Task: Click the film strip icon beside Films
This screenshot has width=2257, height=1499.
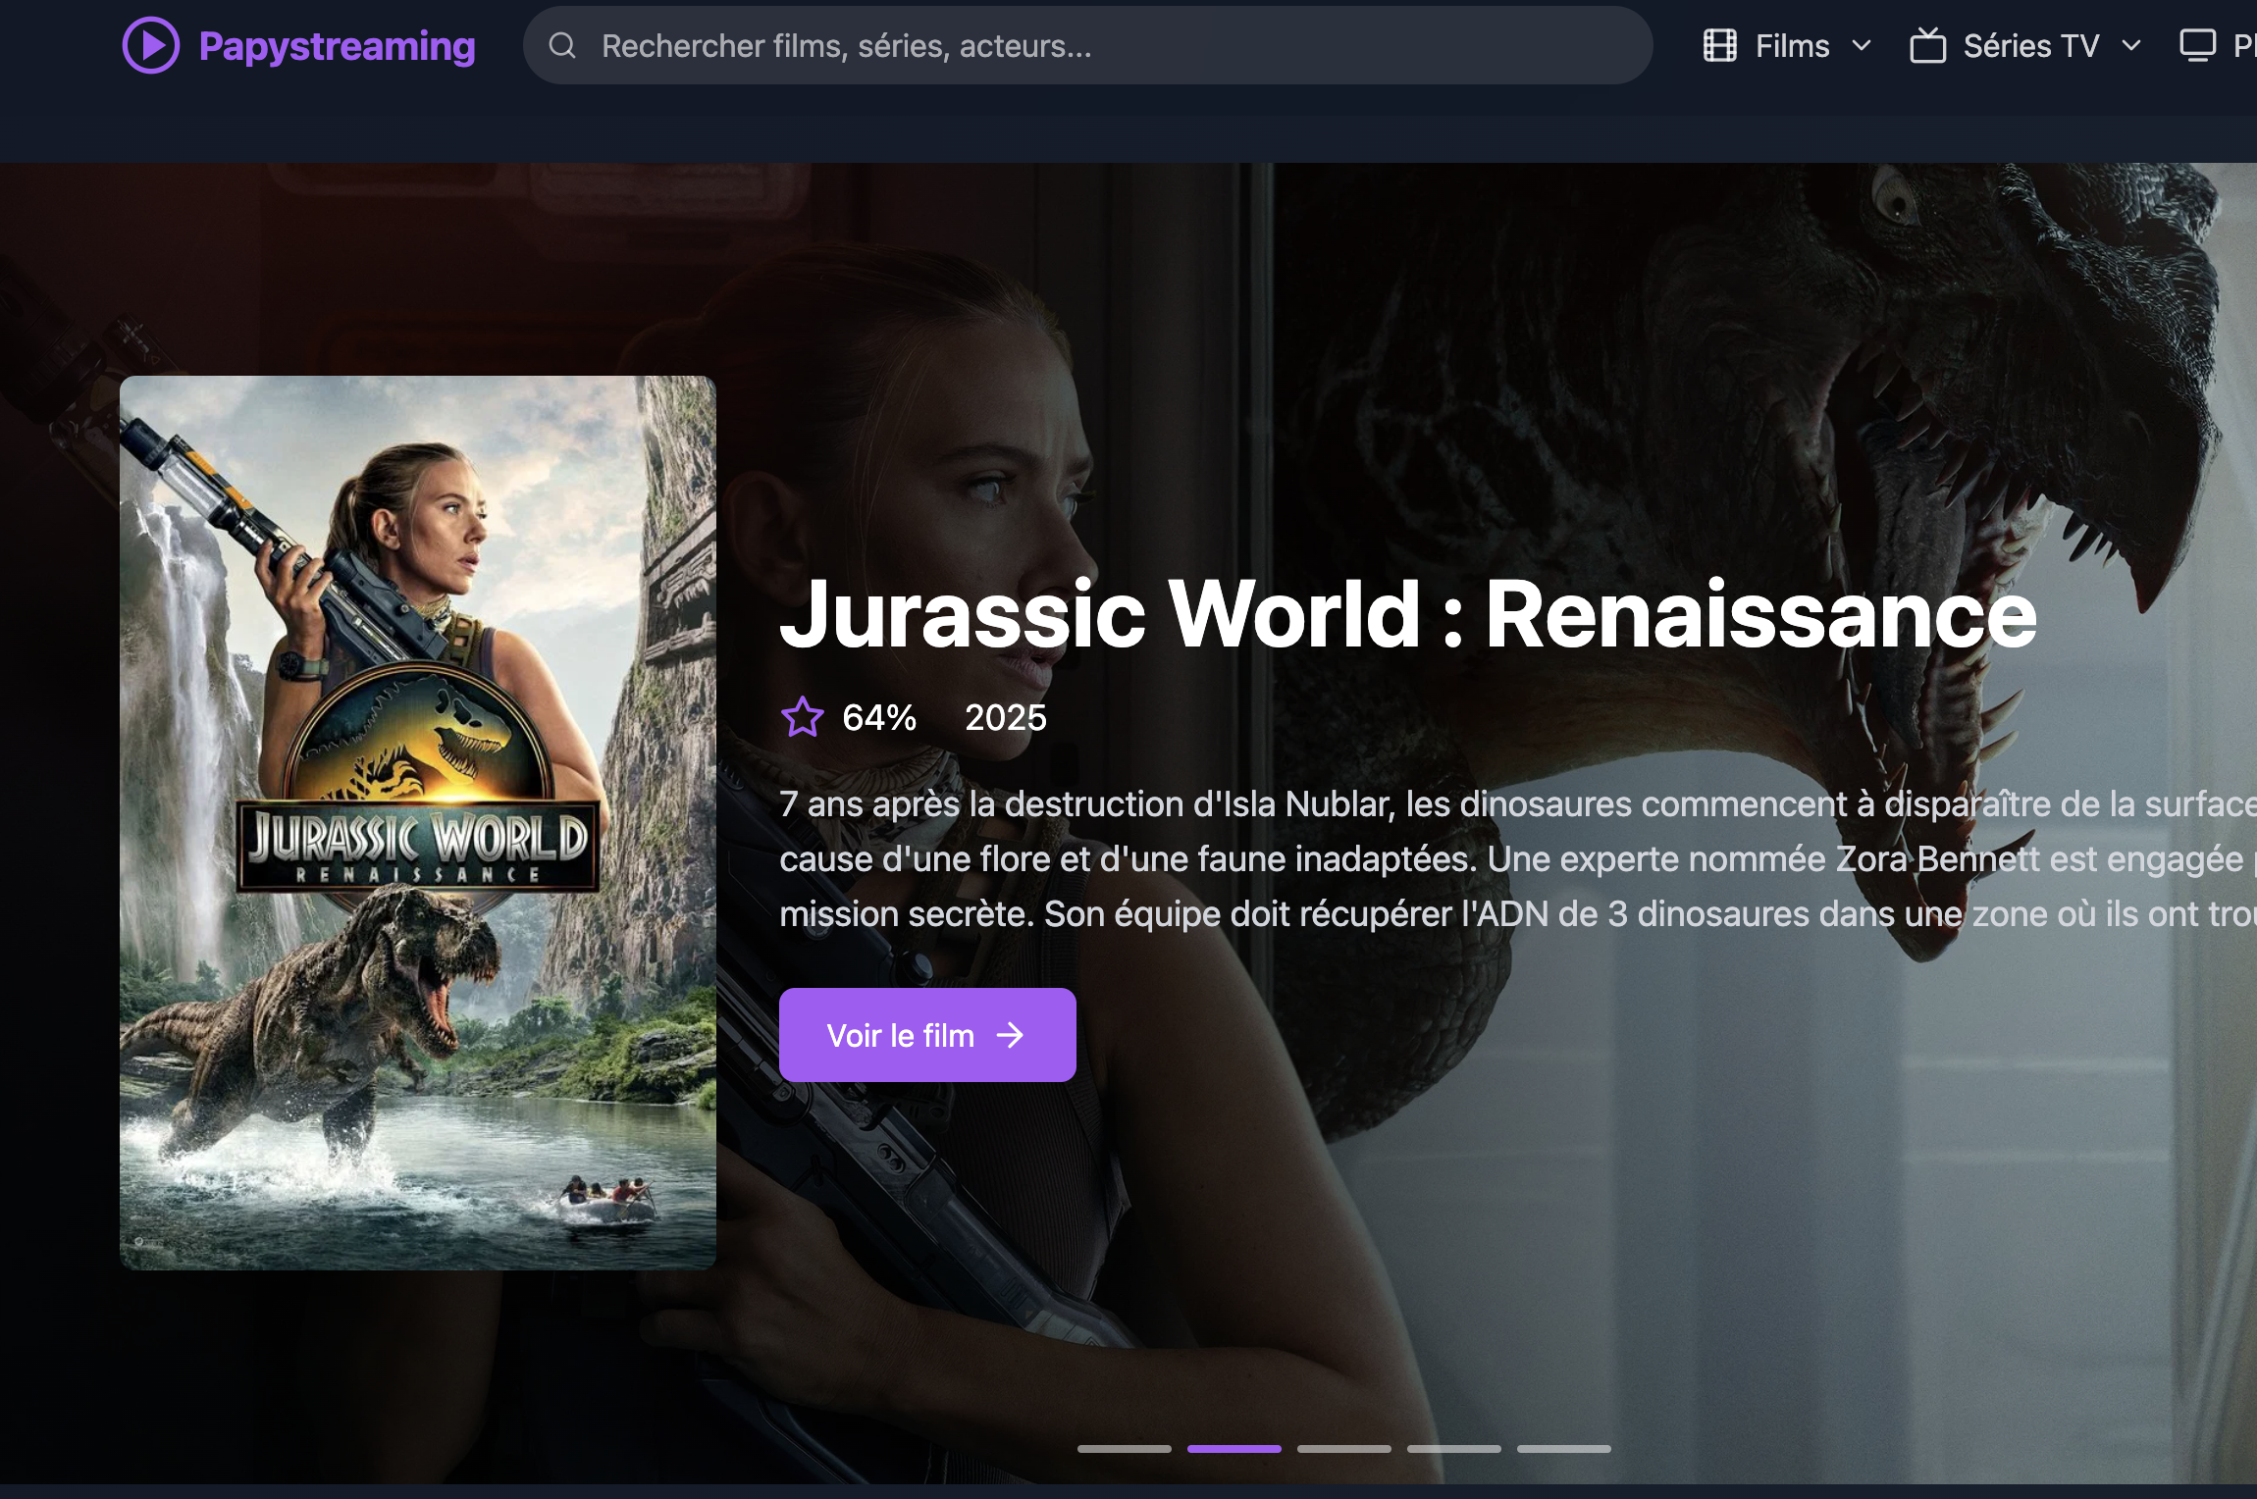Action: pos(1719,45)
